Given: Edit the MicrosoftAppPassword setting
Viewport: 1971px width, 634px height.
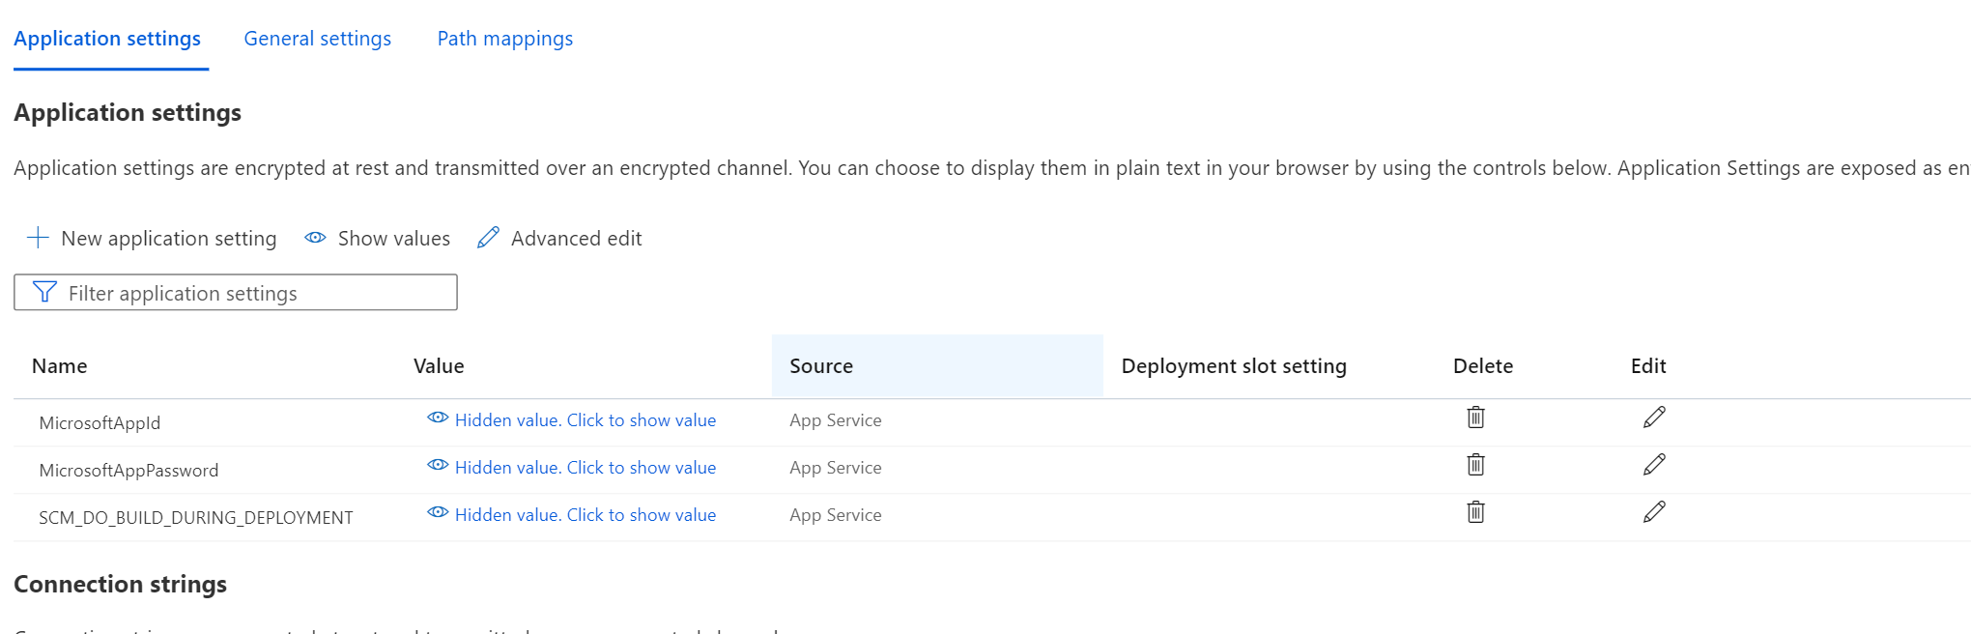Looking at the screenshot, I should 1654,465.
